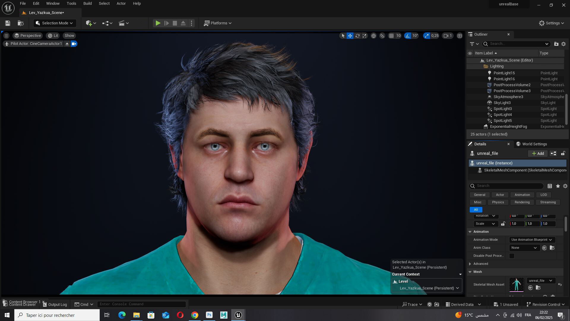This screenshot has width=570, height=321.
Task: Toggle rotation angle snapping
Action: pyautogui.click(x=408, y=36)
